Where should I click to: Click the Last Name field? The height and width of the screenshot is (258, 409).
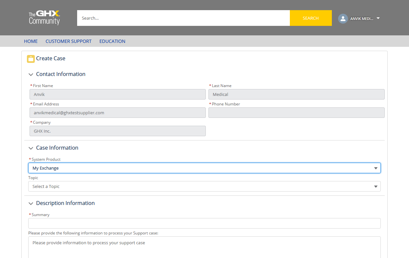point(296,94)
